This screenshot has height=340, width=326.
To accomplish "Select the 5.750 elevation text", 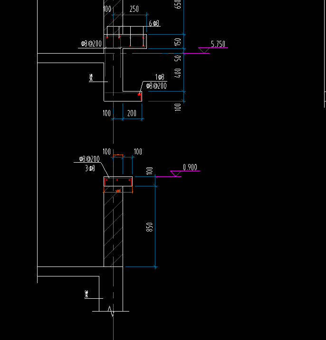I will (218, 44).
